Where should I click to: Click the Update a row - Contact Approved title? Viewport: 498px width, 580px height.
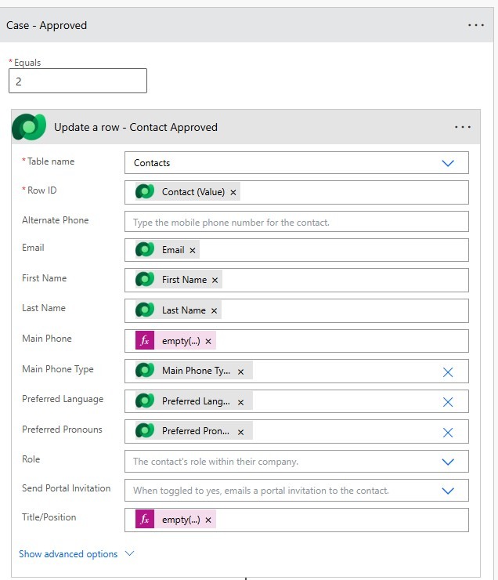[x=135, y=127]
